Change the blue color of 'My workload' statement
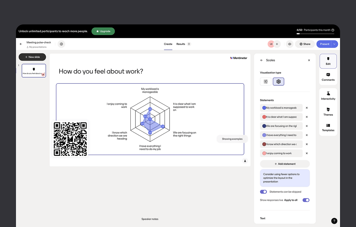The image size is (356, 227). coord(264,108)
